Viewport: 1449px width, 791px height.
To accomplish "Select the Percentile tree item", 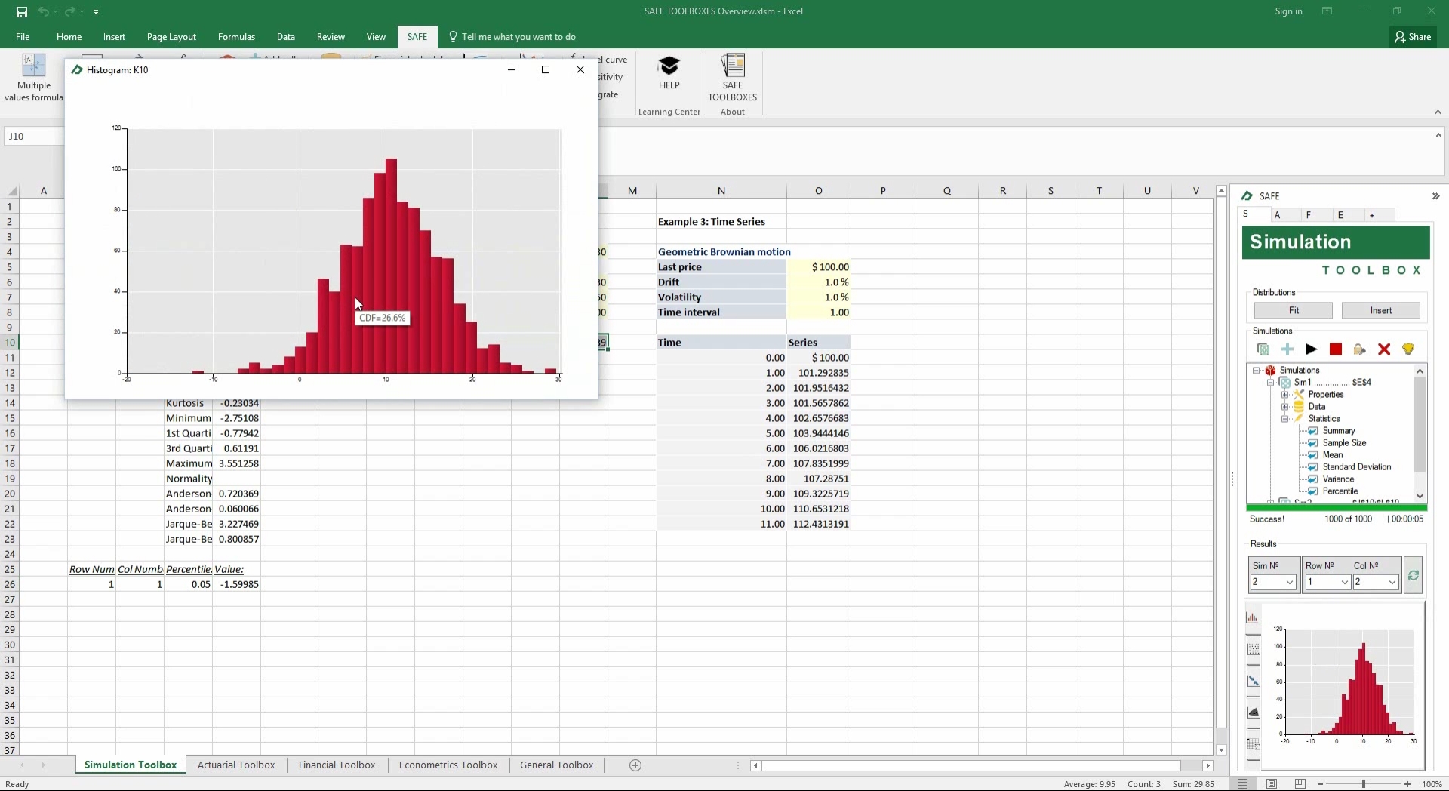I will point(1340,491).
